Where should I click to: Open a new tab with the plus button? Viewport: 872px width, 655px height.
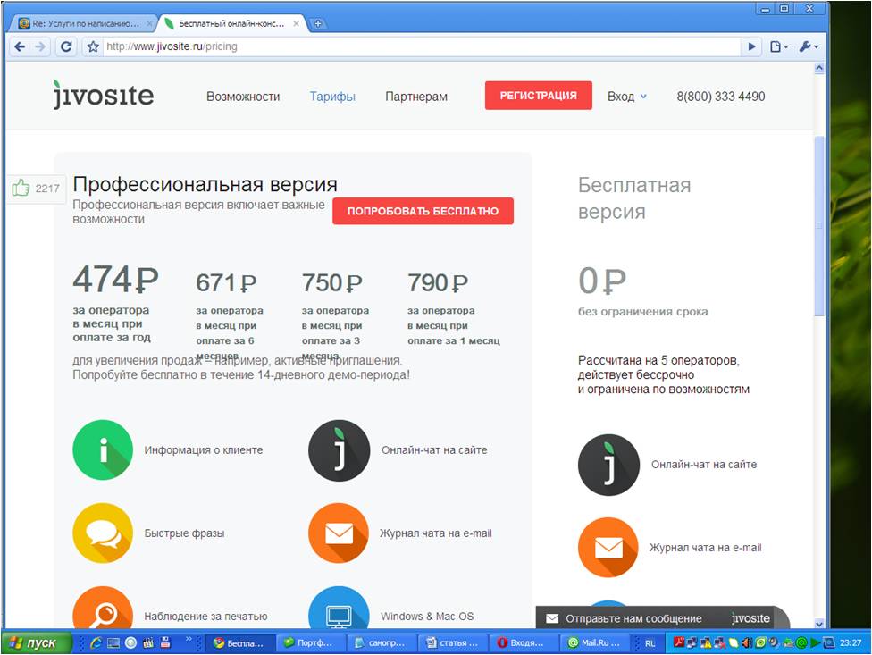318,23
